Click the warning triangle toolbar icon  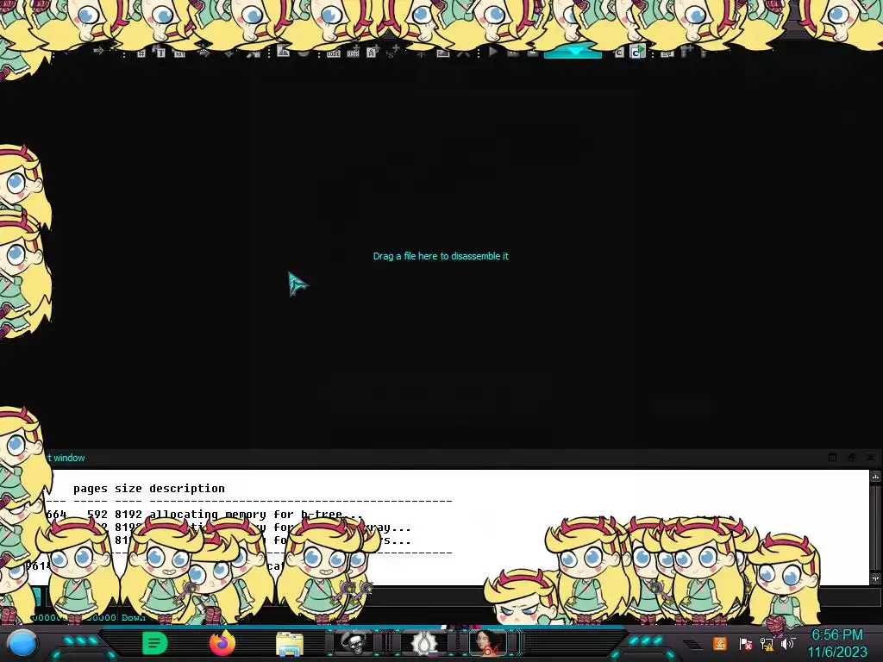coord(283,52)
